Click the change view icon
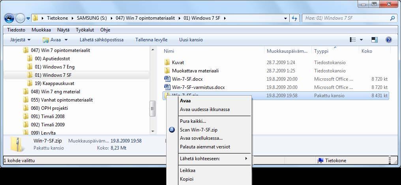The width and height of the screenshot is (401, 185). point(353,40)
